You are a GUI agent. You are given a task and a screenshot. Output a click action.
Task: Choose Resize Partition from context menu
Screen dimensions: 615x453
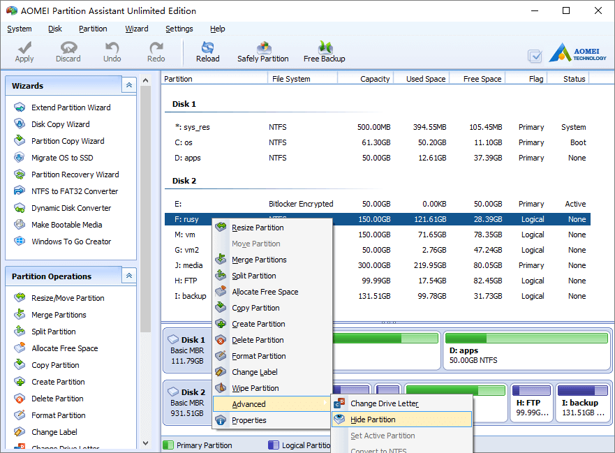[x=272, y=228]
